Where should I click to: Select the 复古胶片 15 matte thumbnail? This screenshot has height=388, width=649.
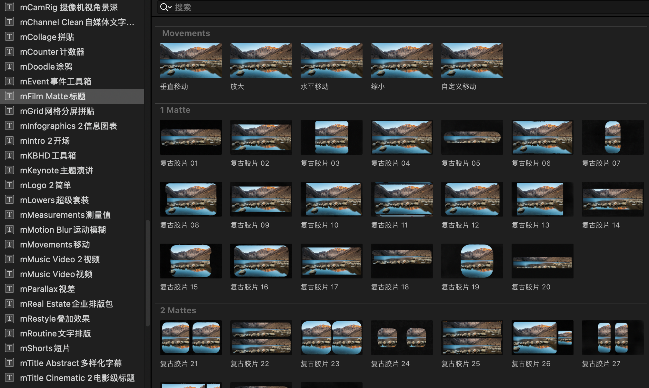(191, 261)
